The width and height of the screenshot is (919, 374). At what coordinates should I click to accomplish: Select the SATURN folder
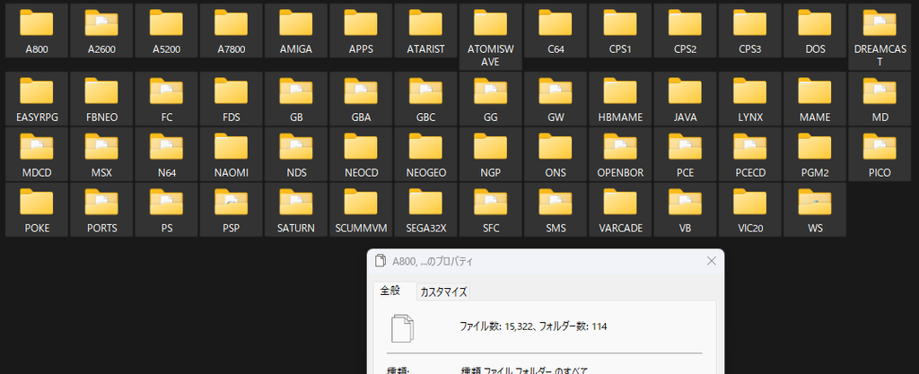296,210
